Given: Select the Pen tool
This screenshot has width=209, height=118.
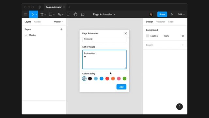Looking at the screenshot, I should 59,14.
